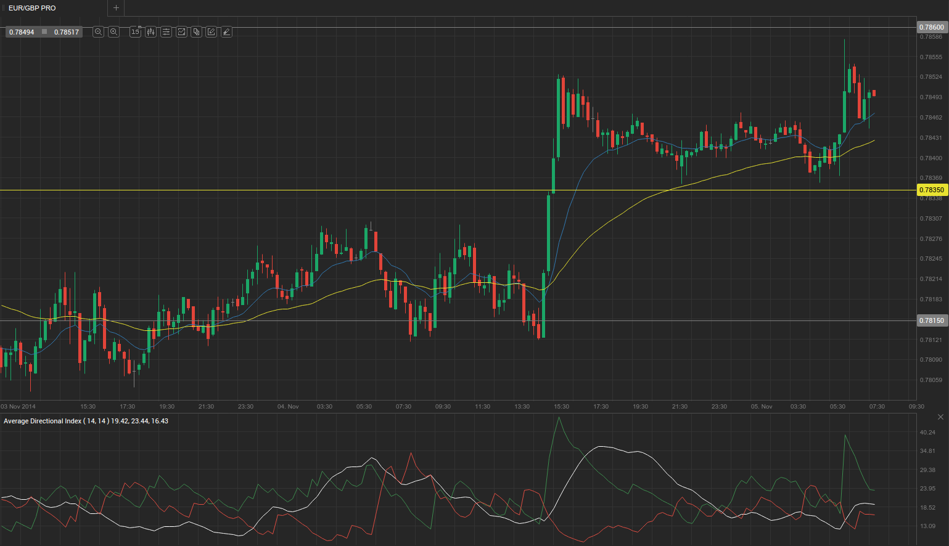
Task: Open the 15-minute timeframe selector
Action: coord(136,31)
